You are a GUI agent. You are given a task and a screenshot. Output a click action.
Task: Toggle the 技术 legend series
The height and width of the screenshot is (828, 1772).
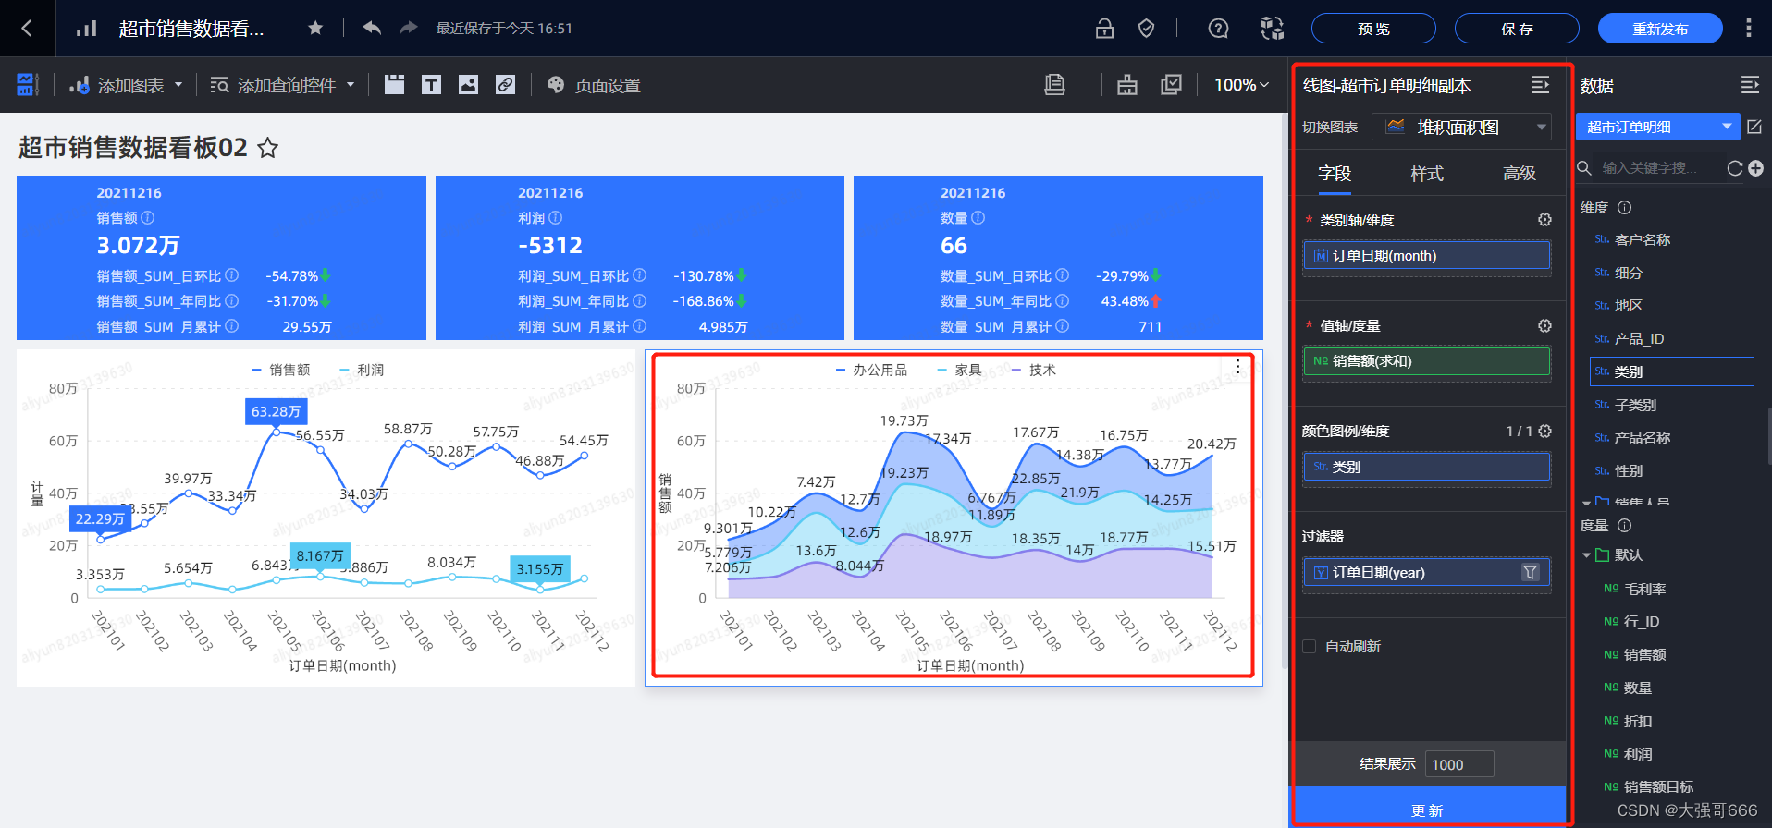pos(1034,370)
